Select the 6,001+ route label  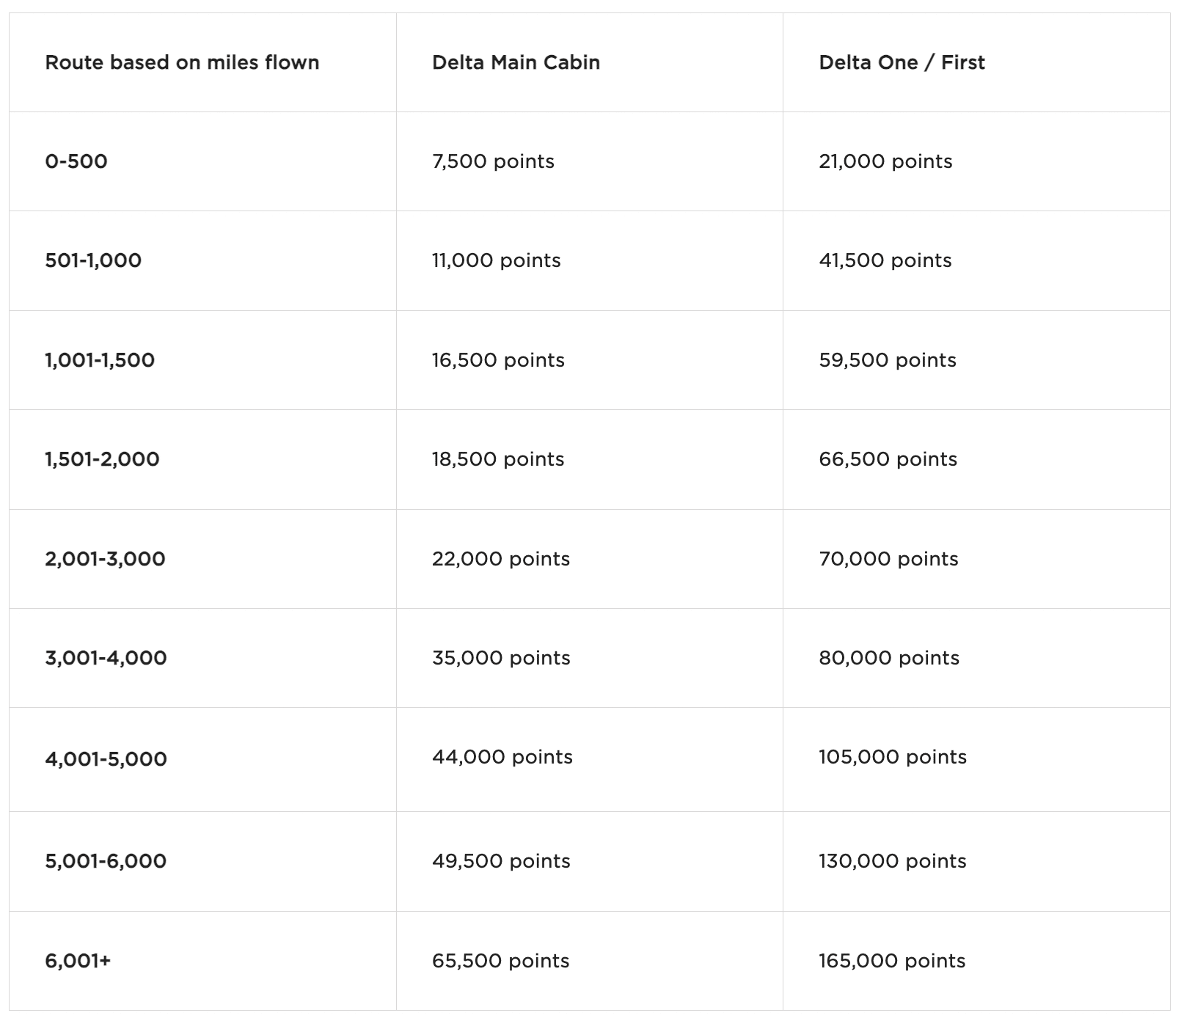click(78, 961)
